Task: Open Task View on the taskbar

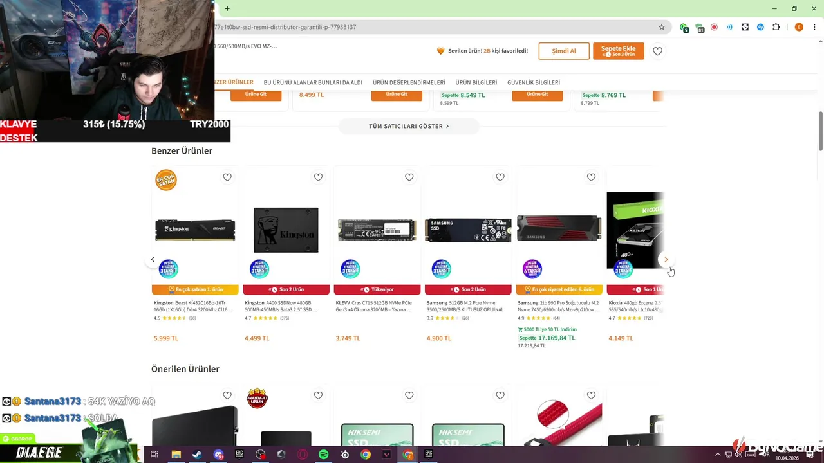Action: 154,455
